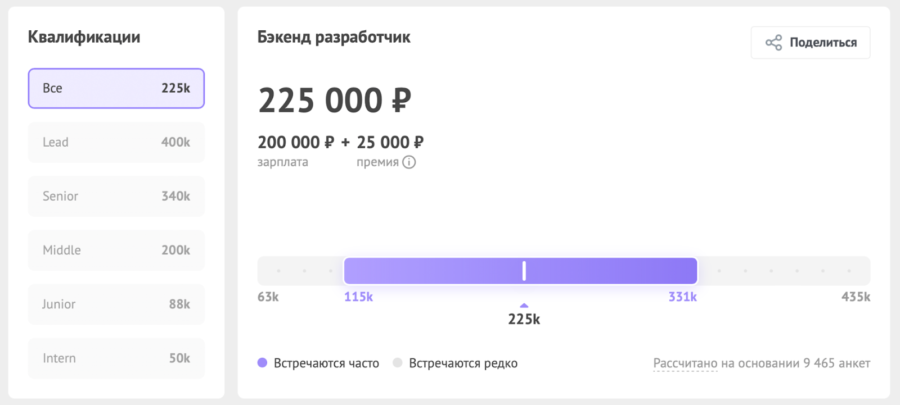Image resolution: width=900 pixels, height=405 pixels.
Task: Select the 'Все' qualification showing 225k
Action: point(115,88)
